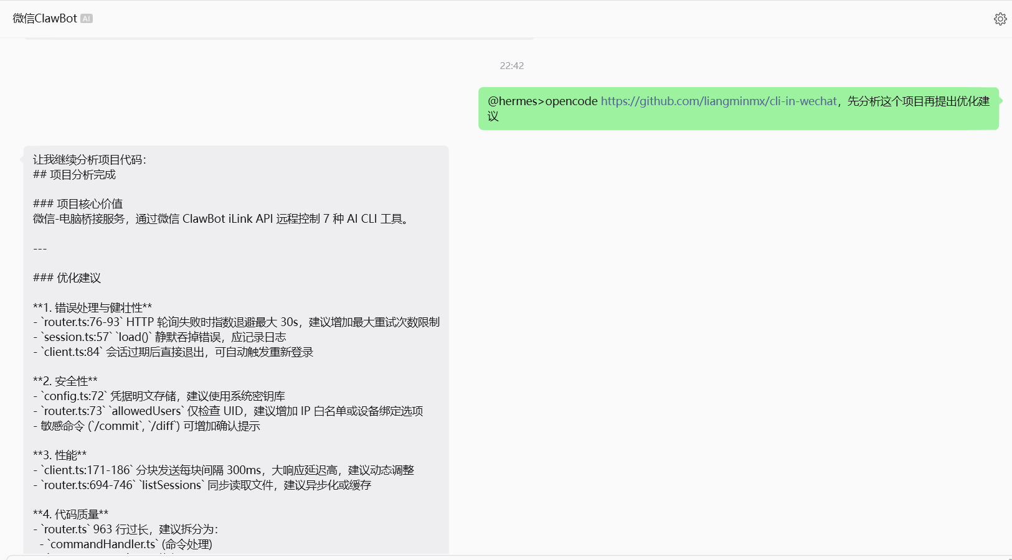Click the 'client.ts:84' 会话过期 line
This screenshot has width=1012, height=560.
pos(173,352)
